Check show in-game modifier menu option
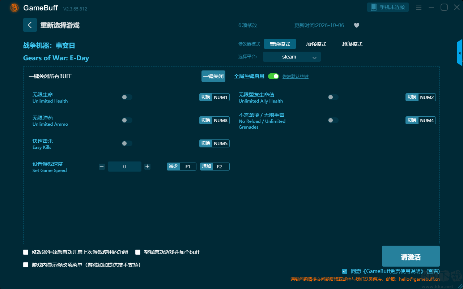The height and width of the screenshot is (289, 463). coord(26,265)
